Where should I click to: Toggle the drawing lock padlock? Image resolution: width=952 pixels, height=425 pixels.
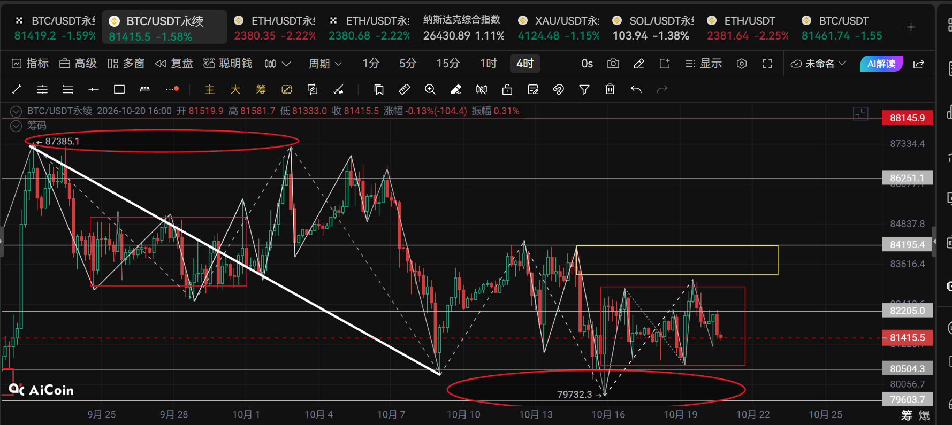pos(507,89)
